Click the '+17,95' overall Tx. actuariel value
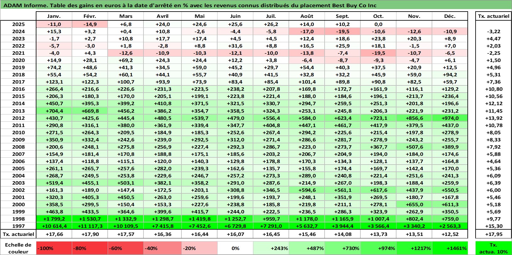The width and height of the screenshot is (512, 255). (493, 234)
